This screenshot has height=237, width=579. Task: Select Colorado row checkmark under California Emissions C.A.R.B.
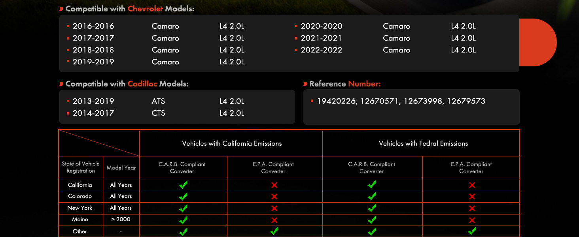(x=183, y=196)
